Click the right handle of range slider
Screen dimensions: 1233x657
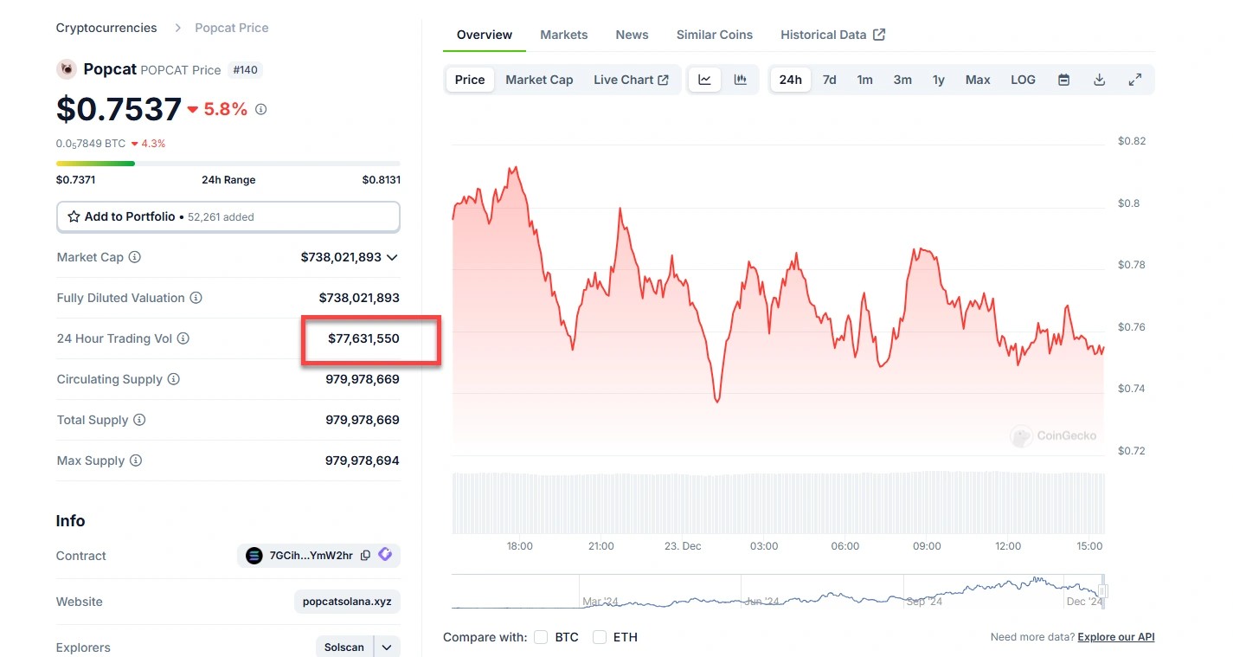(1102, 592)
